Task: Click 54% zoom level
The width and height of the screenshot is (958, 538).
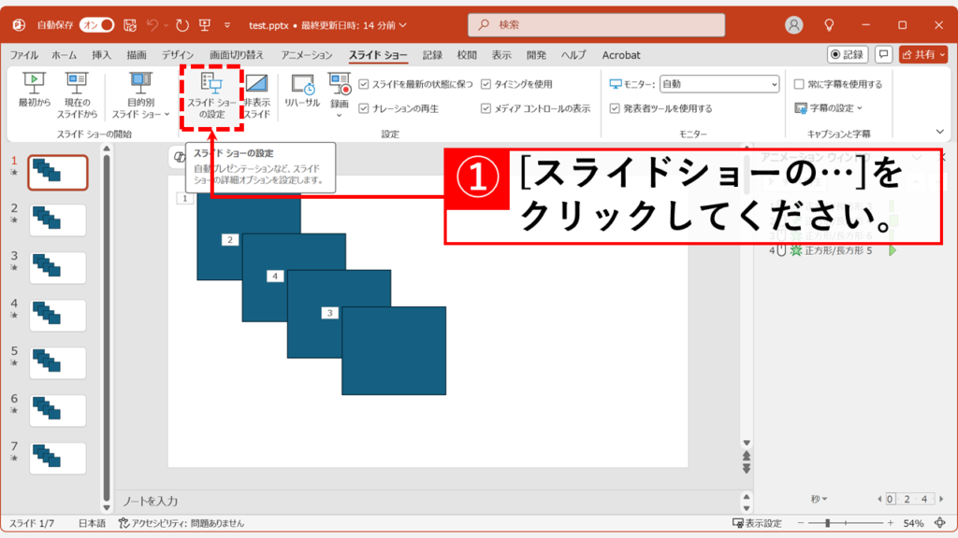Action: pyautogui.click(x=913, y=523)
